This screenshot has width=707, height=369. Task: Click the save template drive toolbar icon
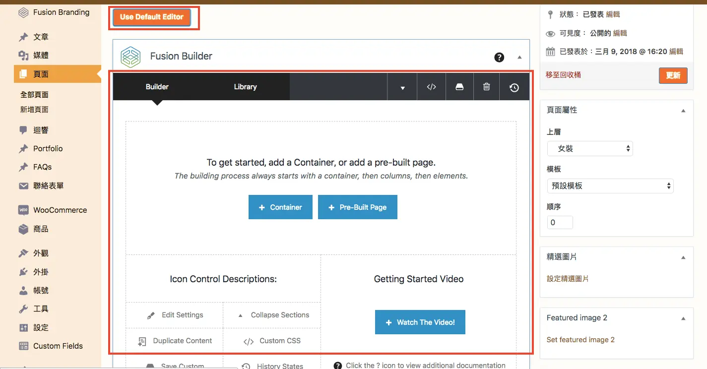pyautogui.click(x=459, y=87)
